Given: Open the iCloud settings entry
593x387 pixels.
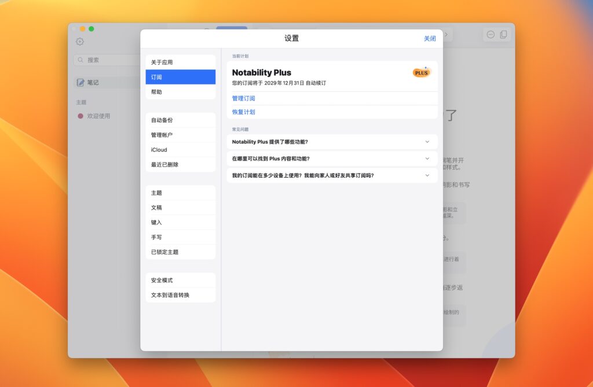Looking at the screenshot, I should tap(181, 149).
